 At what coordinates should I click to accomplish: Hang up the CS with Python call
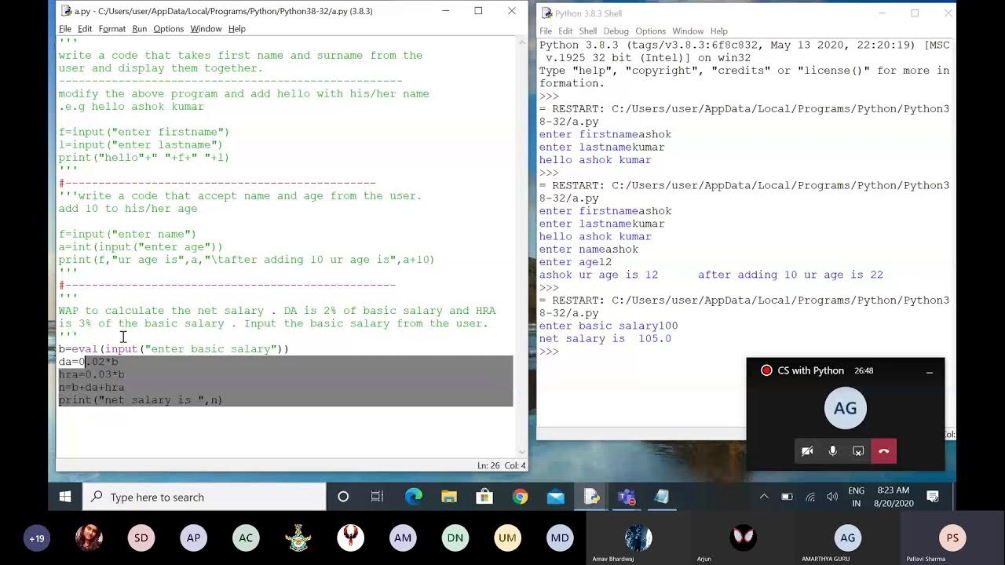coord(883,451)
